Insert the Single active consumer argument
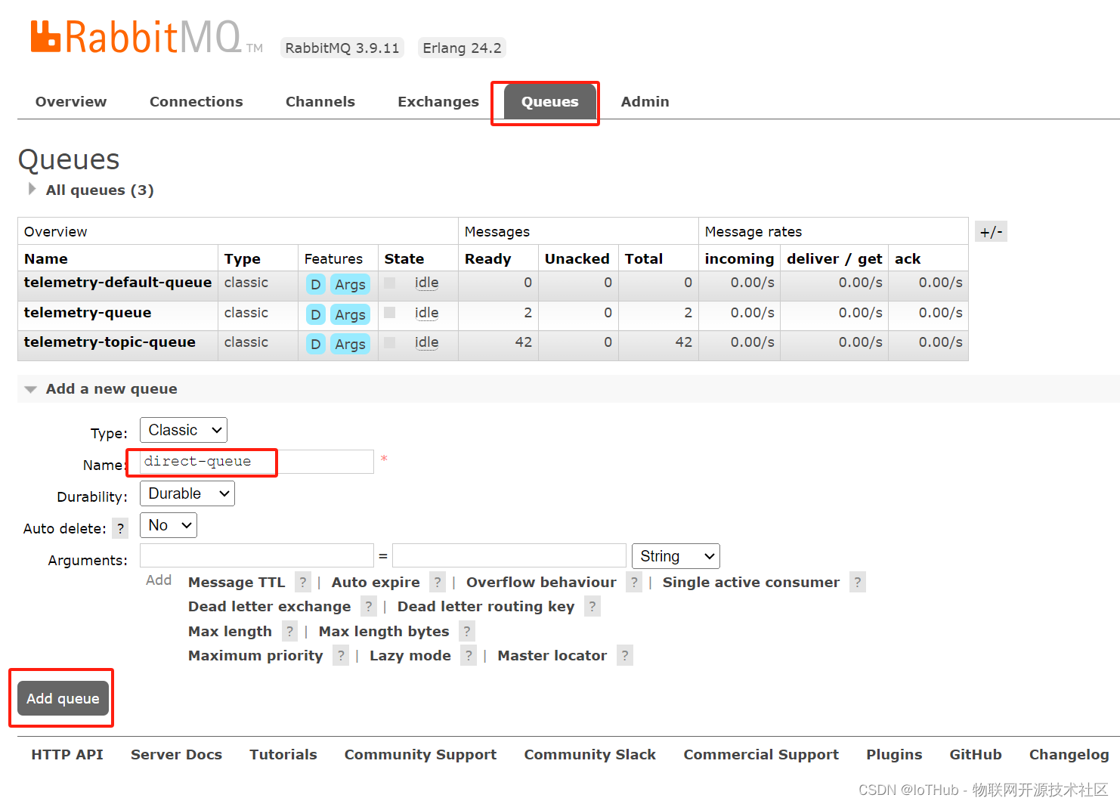Image resolution: width=1120 pixels, height=804 pixels. pyautogui.click(x=751, y=582)
